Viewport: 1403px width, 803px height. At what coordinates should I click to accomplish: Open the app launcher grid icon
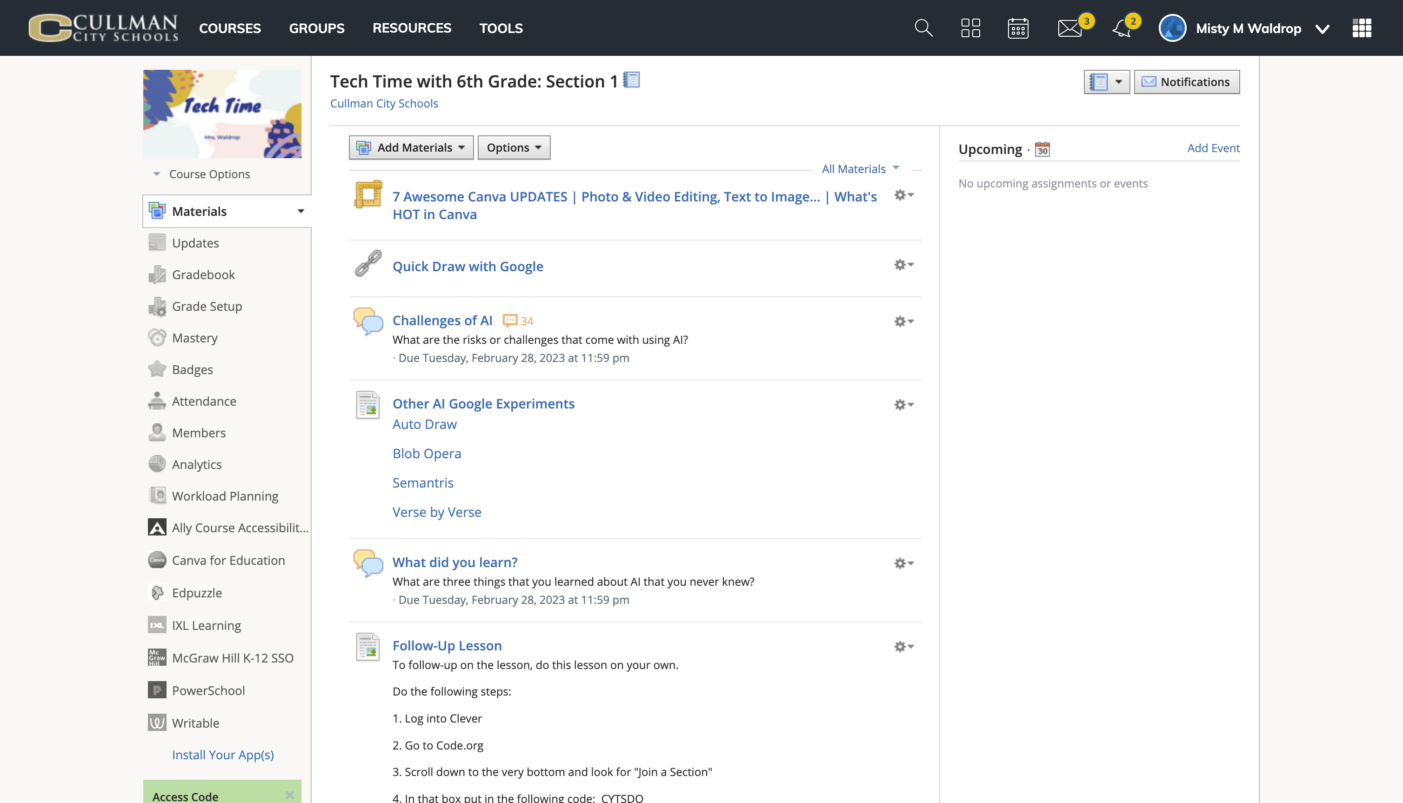[1362, 27]
